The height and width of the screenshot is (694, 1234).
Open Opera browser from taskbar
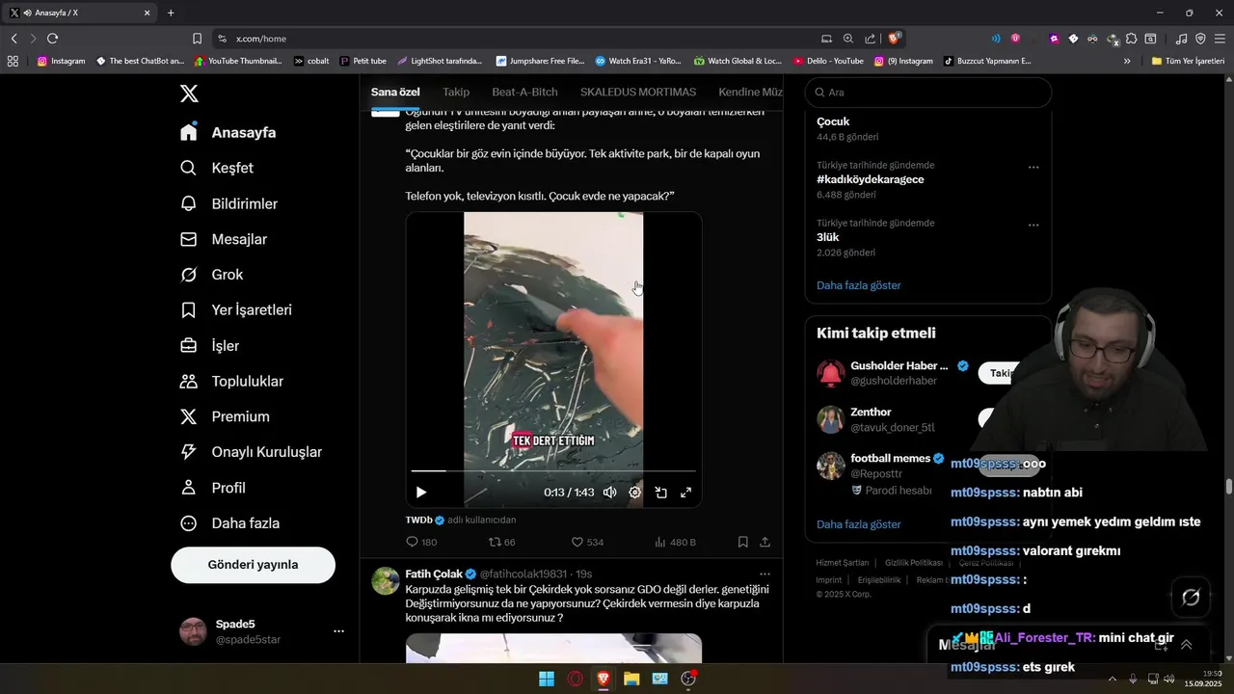[576, 679]
